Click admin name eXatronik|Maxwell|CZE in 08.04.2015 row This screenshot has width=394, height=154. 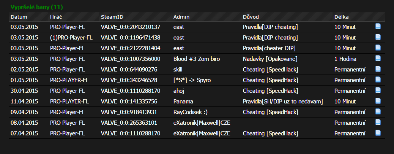click(202, 123)
